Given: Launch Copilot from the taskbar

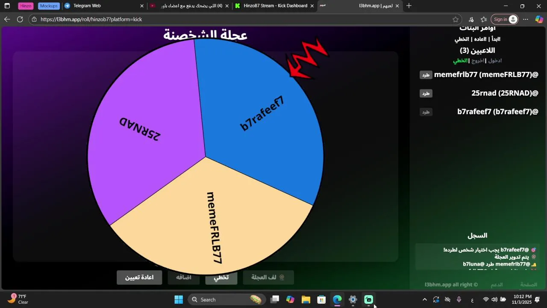Looking at the screenshot, I should coord(290,299).
